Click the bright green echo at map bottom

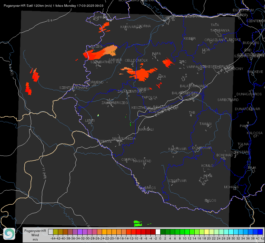(138, 224)
